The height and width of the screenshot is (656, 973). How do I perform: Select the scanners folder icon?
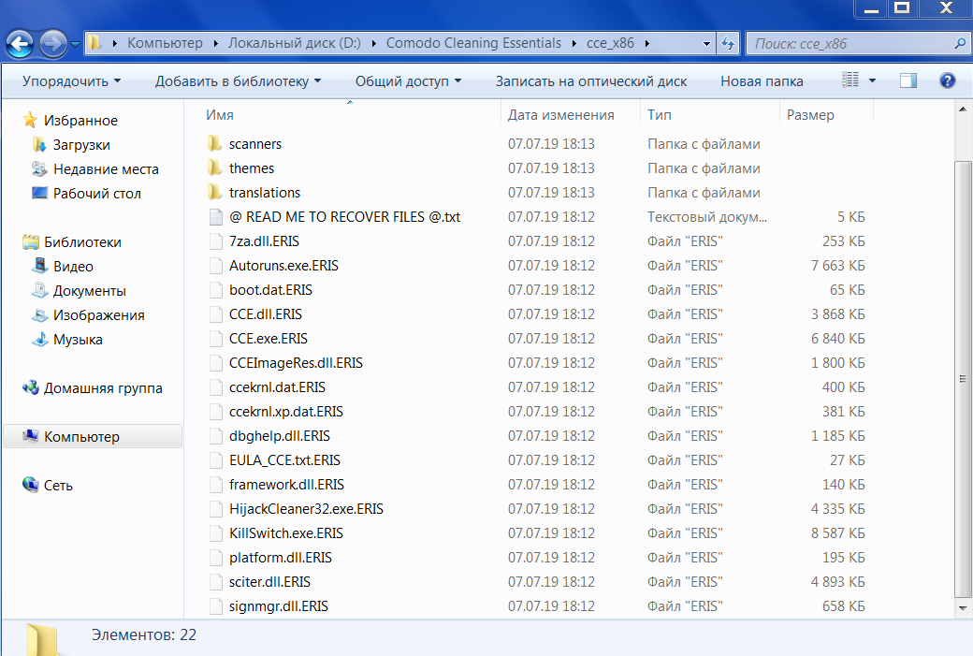tap(214, 144)
